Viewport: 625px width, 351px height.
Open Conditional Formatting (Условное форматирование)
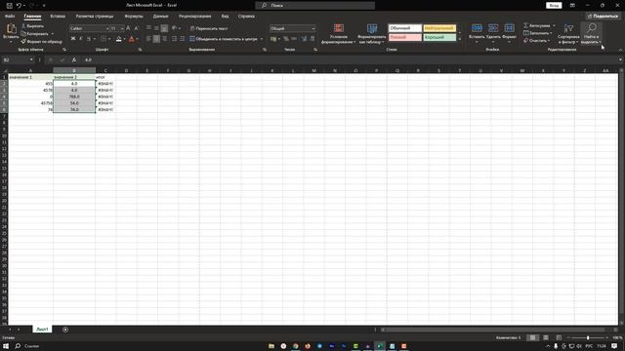[x=339, y=33]
